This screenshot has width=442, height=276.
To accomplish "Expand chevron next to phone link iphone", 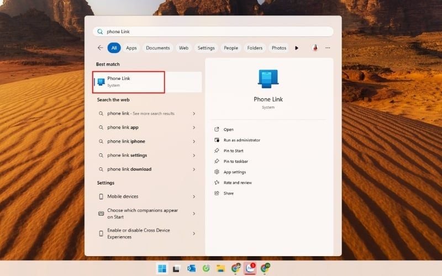I will click(x=194, y=141).
